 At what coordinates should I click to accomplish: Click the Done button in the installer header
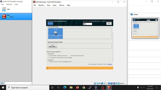(x=50, y=23)
